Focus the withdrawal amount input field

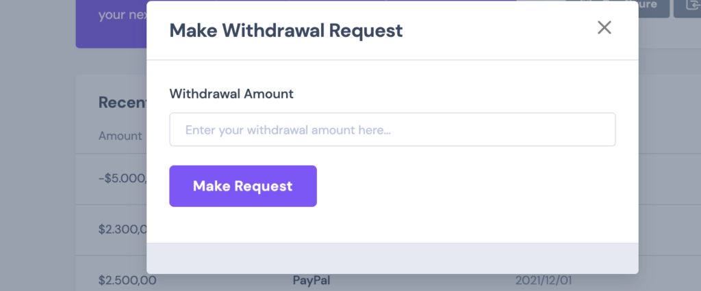tap(392, 129)
